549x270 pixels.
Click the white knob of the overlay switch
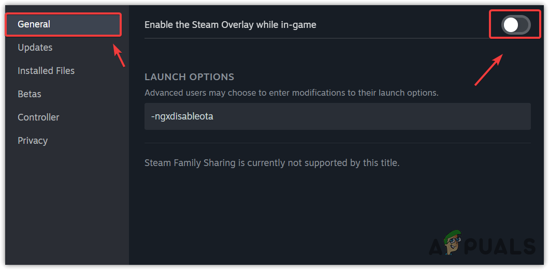point(511,25)
